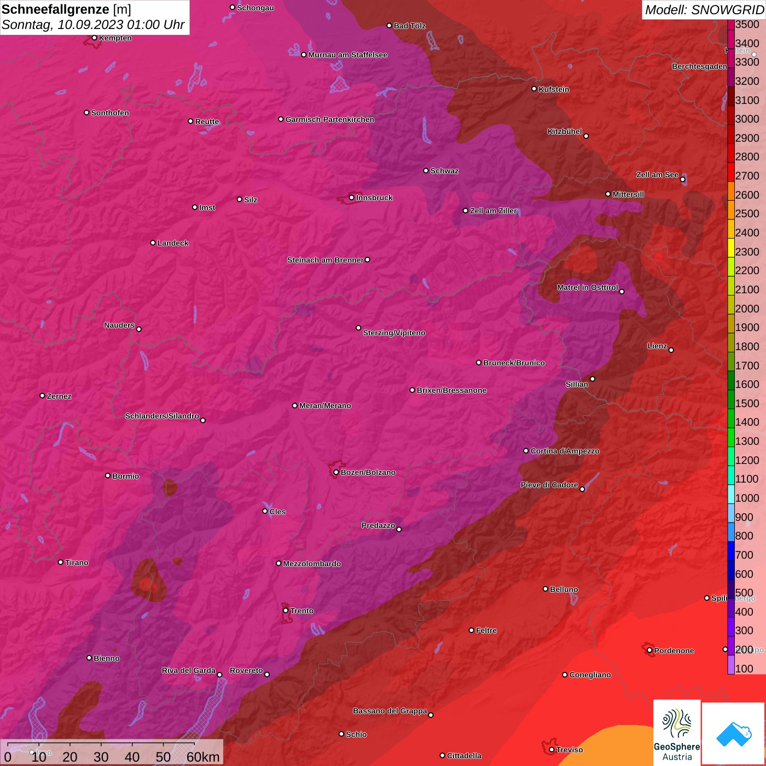Click the blue snow-cloud app logo
The height and width of the screenshot is (766, 766).
[x=734, y=734]
